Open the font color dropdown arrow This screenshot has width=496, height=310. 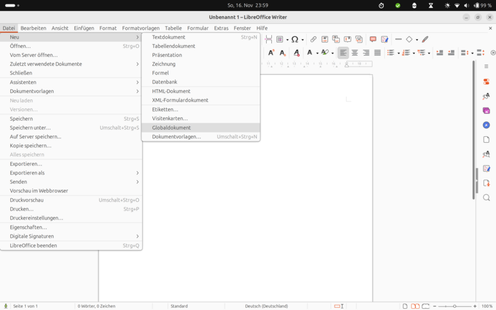[317, 53]
